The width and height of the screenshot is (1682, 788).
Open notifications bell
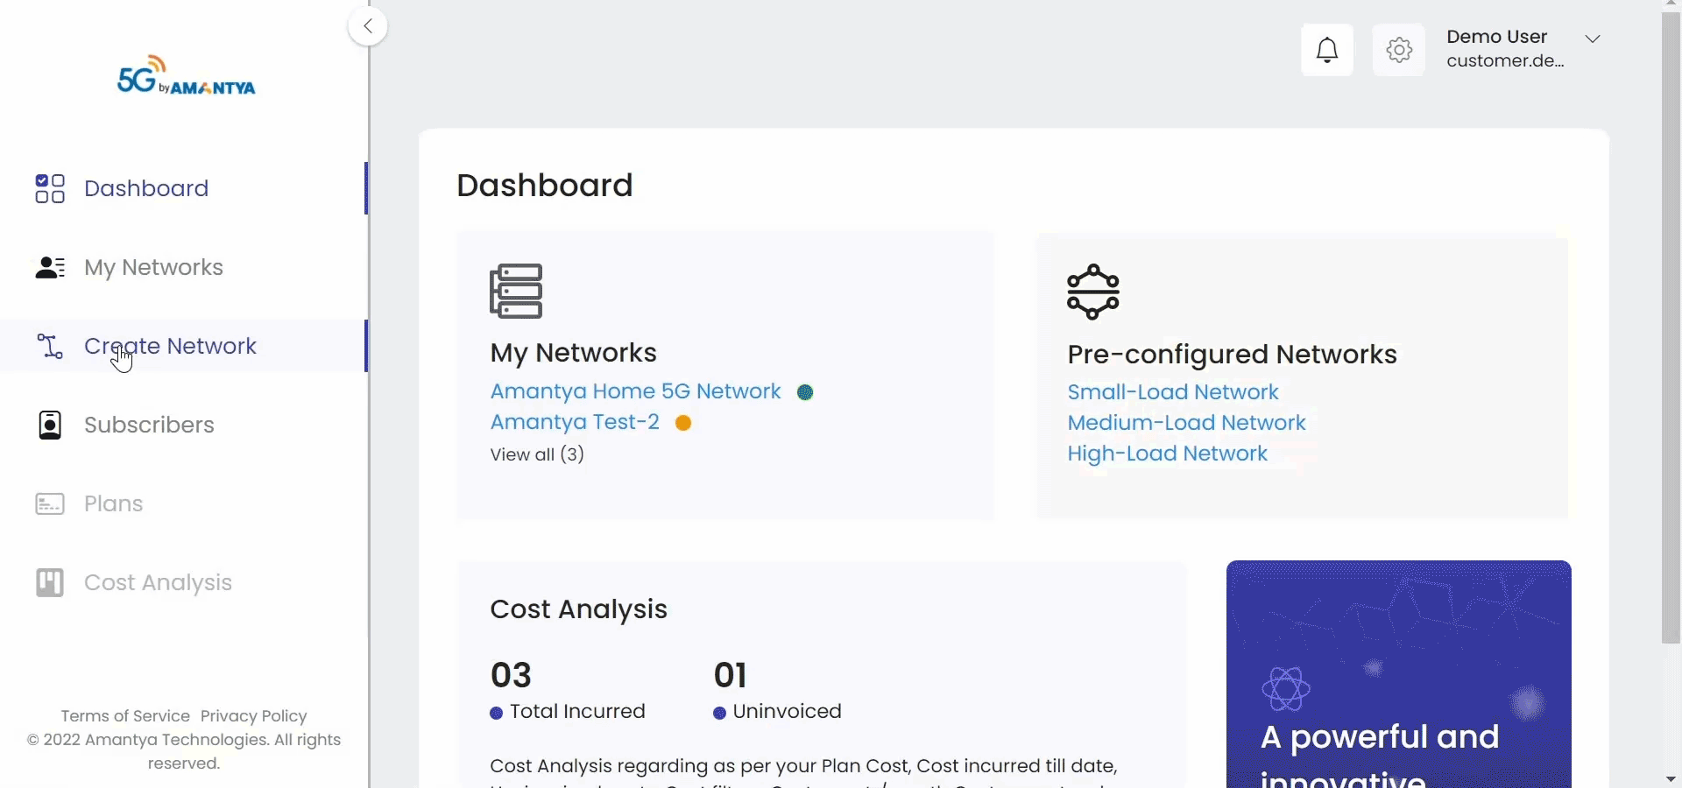pos(1327,50)
